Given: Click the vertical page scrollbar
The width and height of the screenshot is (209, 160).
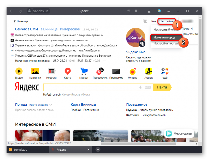Looking at the screenshot, I should coord(200,39).
